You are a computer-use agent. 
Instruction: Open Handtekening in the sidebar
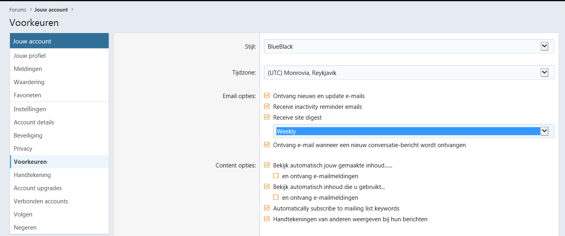pos(32,175)
